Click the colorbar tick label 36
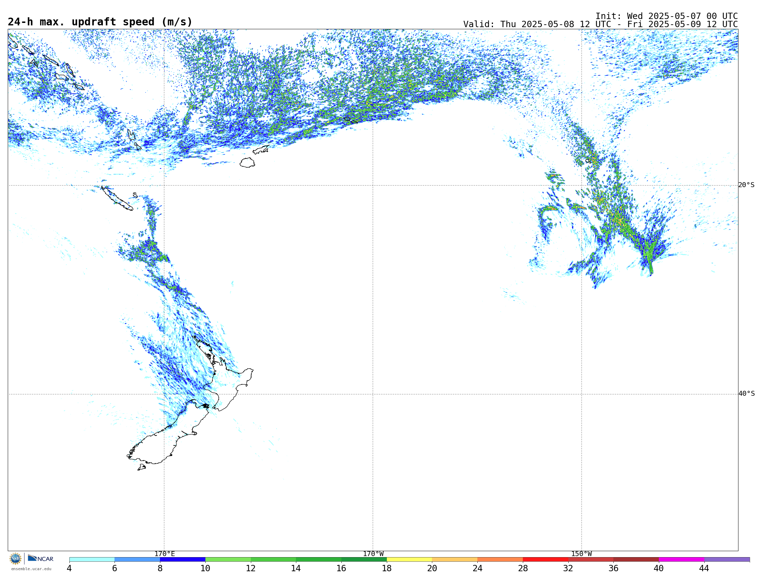The width and height of the screenshot is (761, 573). coord(614,568)
